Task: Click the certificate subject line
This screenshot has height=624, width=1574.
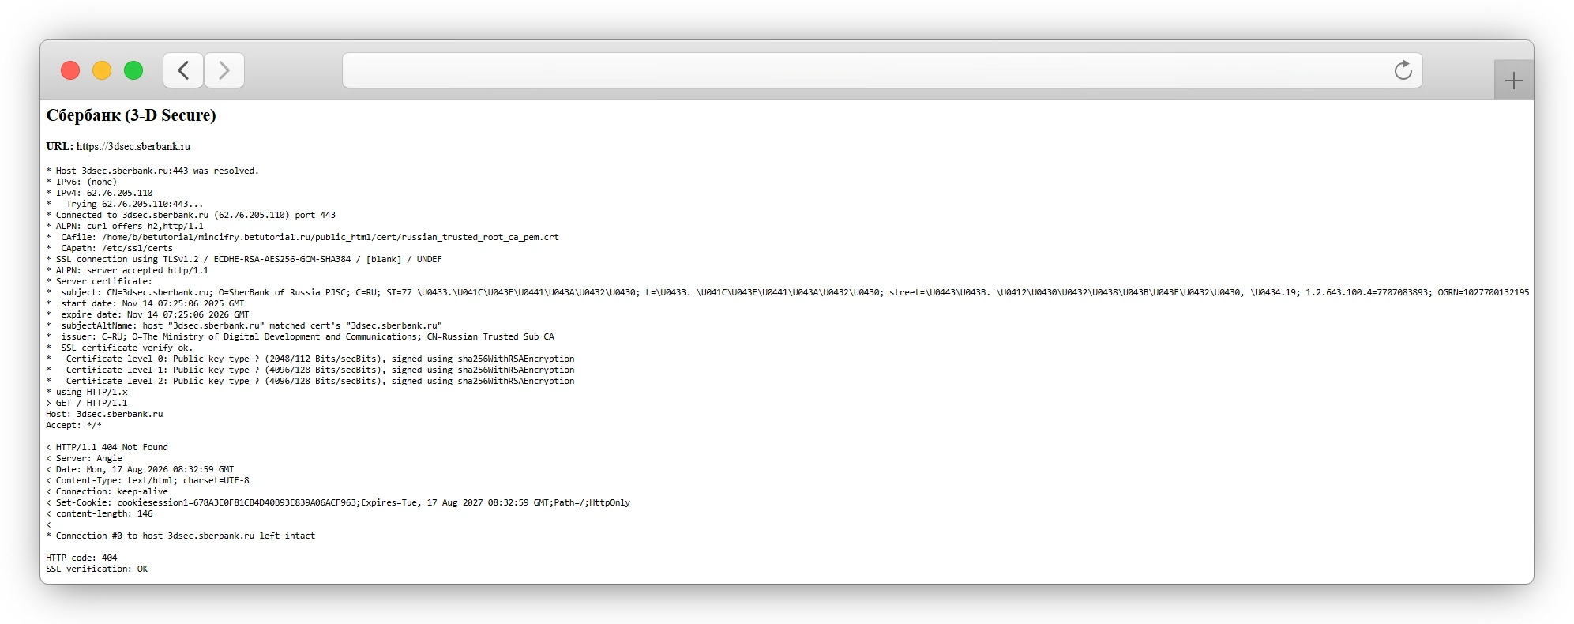Action: coord(787,292)
